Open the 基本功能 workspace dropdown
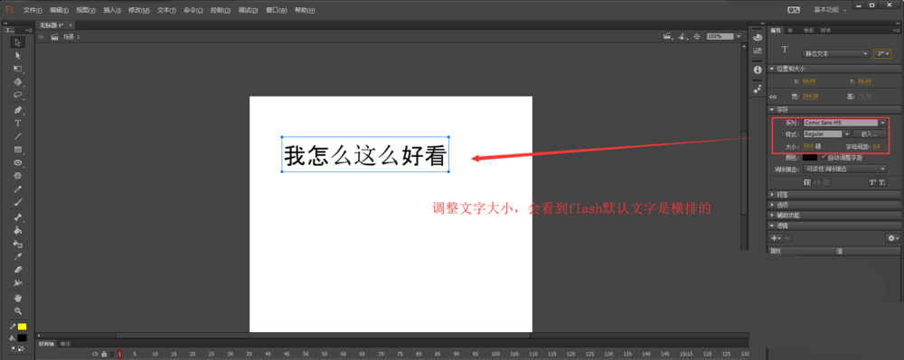 830,10
